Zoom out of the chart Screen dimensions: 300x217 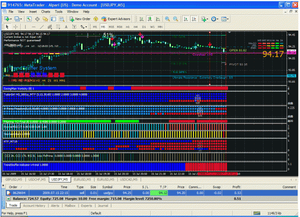176,19
